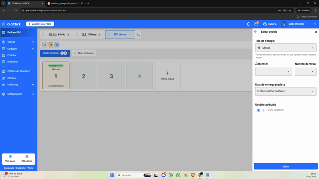Viewport: 319px width, 179px height.
Task: Open Chrome from the taskbar
Action: (200, 175)
